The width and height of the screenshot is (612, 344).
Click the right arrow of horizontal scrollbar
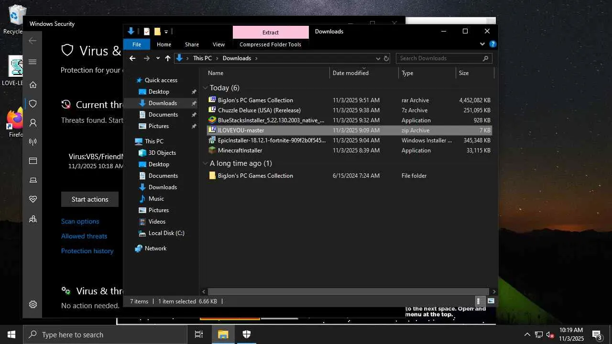coord(494,291)
